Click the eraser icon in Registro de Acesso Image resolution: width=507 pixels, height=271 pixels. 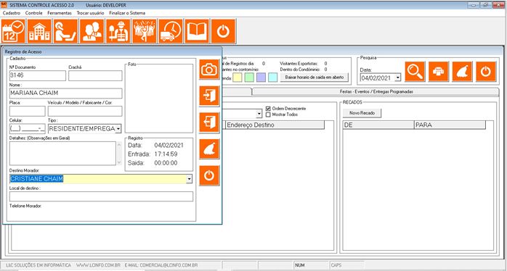coord(209,149)
